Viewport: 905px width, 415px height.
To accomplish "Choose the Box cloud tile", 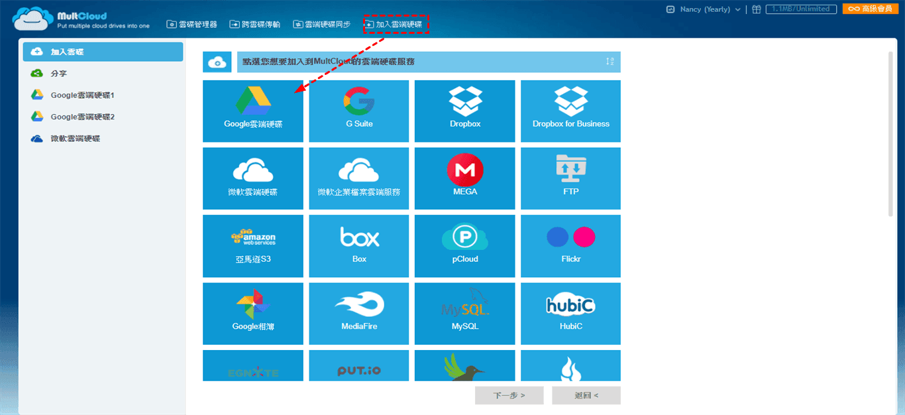I will click(359, 246).
